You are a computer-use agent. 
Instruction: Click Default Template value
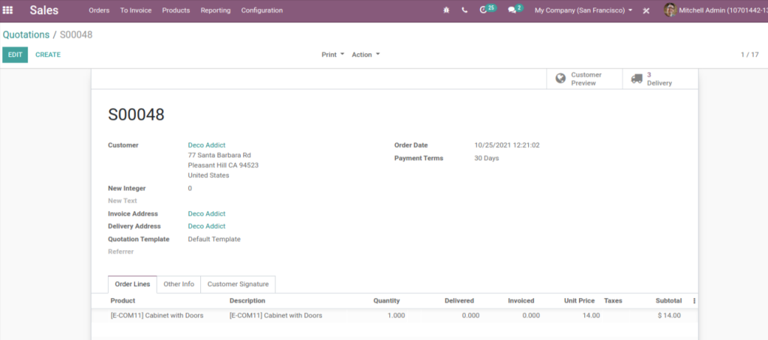(214, 239)
